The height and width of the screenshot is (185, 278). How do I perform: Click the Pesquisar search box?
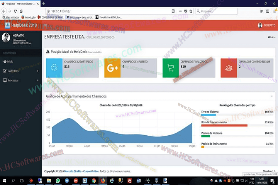(x=217, y=11)
